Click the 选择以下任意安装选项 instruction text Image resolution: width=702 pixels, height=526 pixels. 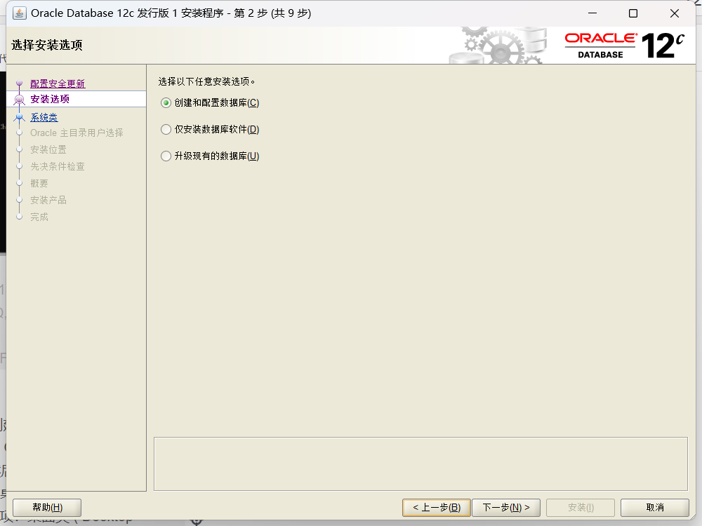(x=206, y=81)
